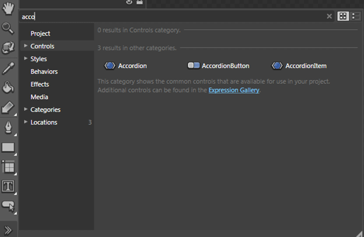Select the Styles category

(x=38, y=59)
